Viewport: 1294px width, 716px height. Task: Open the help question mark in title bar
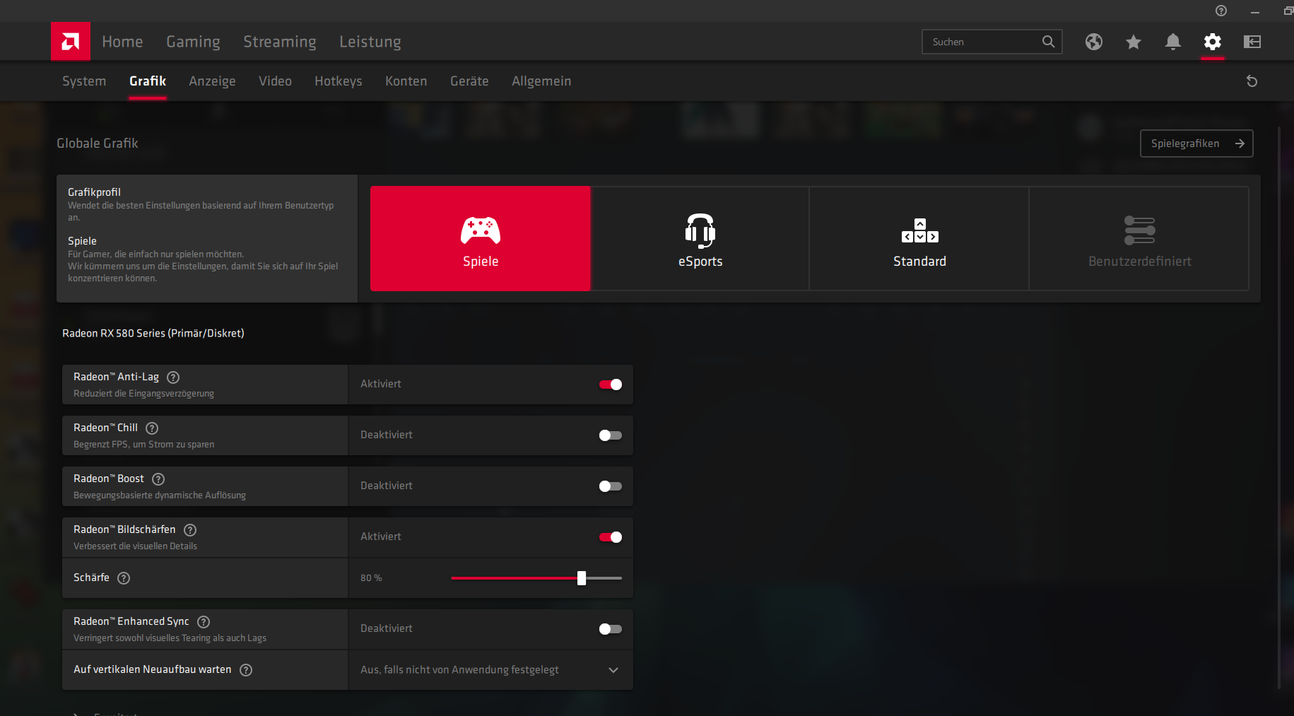[x=1221, y=11]
